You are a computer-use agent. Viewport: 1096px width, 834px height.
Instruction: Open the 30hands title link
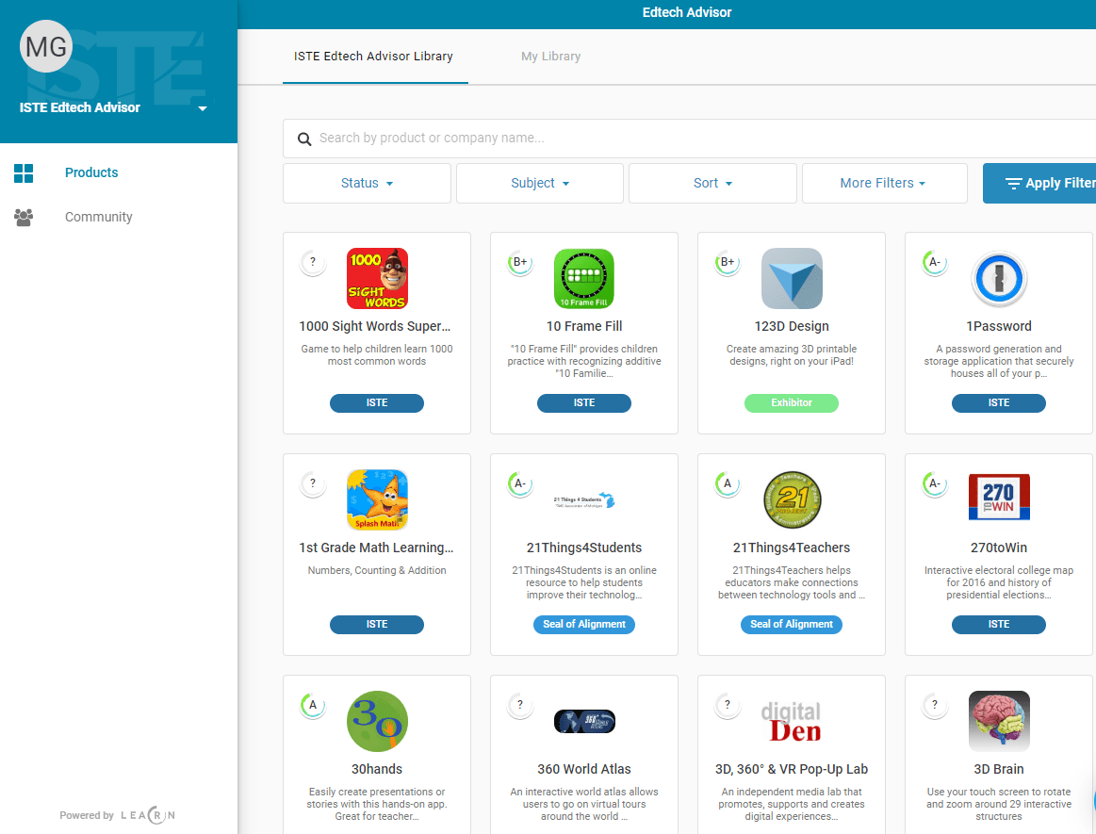click(x=377, y=770)
